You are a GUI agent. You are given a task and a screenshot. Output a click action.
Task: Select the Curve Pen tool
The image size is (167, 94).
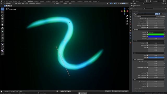click(2, 38)
